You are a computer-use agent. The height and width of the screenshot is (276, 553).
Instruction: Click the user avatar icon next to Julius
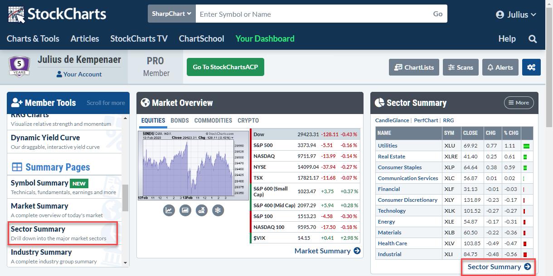tap(500, 14)
